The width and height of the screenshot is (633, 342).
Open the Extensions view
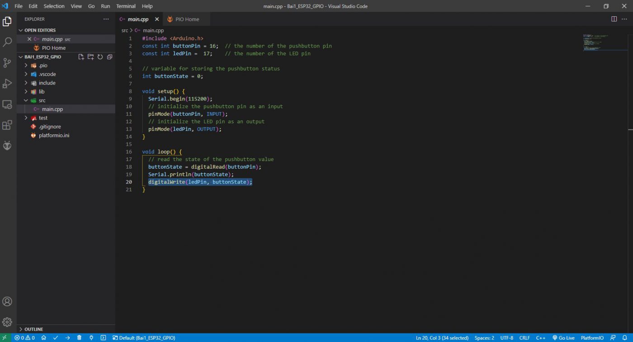[7, 125]
